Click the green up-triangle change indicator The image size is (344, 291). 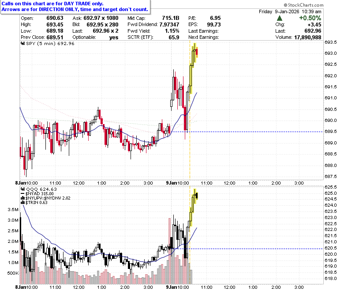(x=280, y=18)
